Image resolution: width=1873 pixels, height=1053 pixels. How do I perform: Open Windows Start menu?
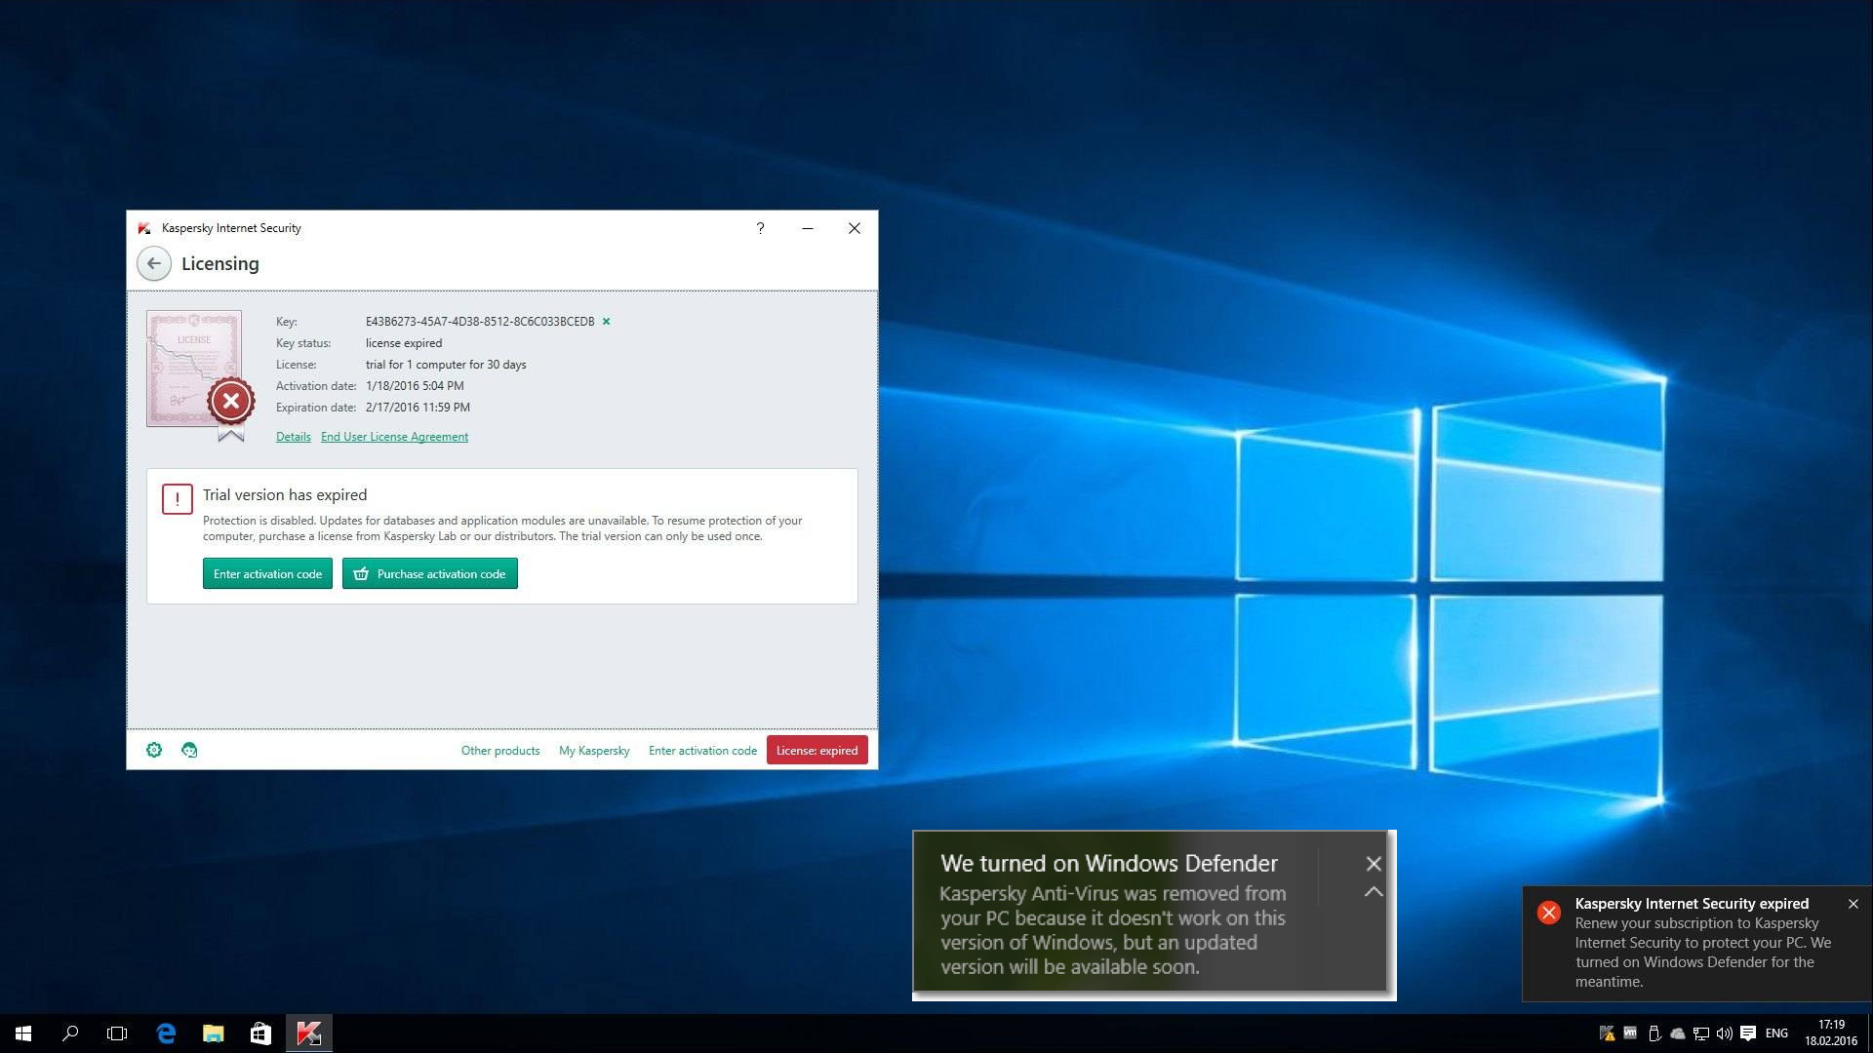23,1033
